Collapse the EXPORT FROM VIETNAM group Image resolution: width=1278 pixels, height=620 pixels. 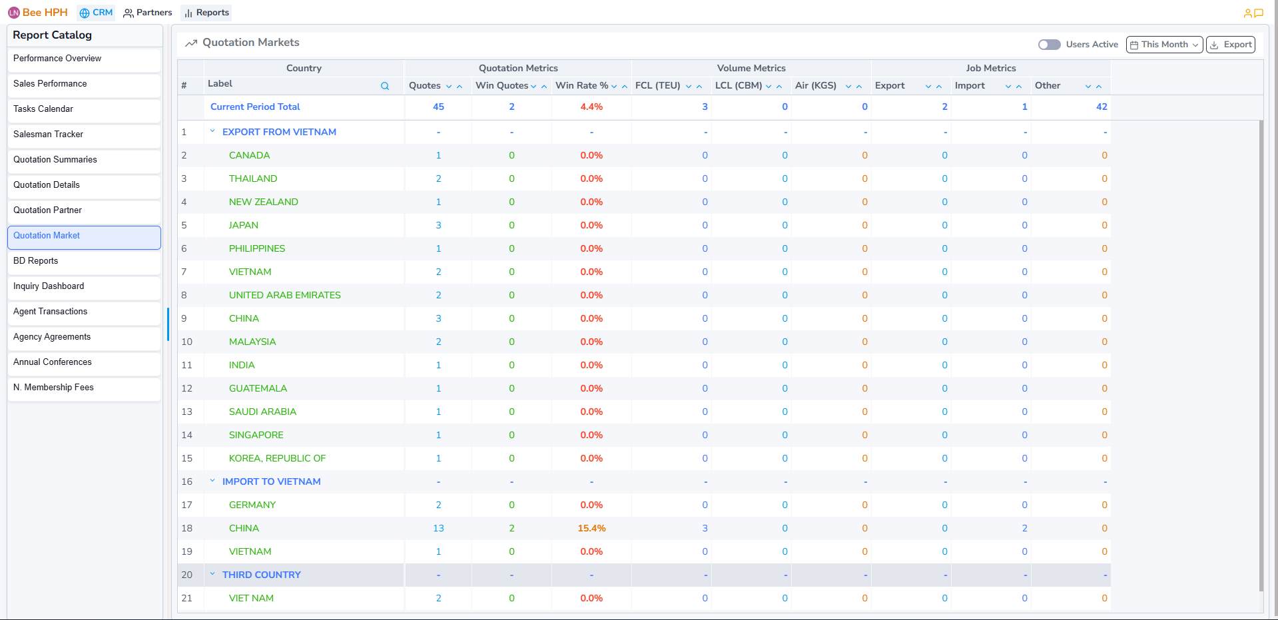click(x=212, y=131)
